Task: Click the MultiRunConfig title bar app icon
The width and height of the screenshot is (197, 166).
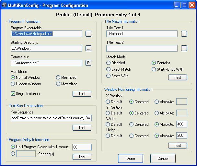Action: pyautogui.click(x=4, y=5)
